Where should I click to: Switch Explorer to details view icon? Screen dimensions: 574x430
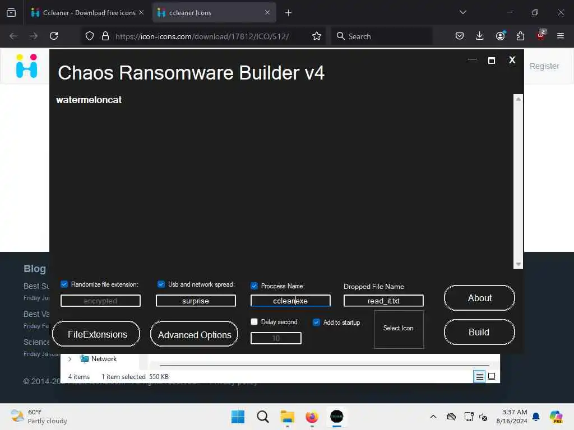pyautogui.click(x=479, y=376)
